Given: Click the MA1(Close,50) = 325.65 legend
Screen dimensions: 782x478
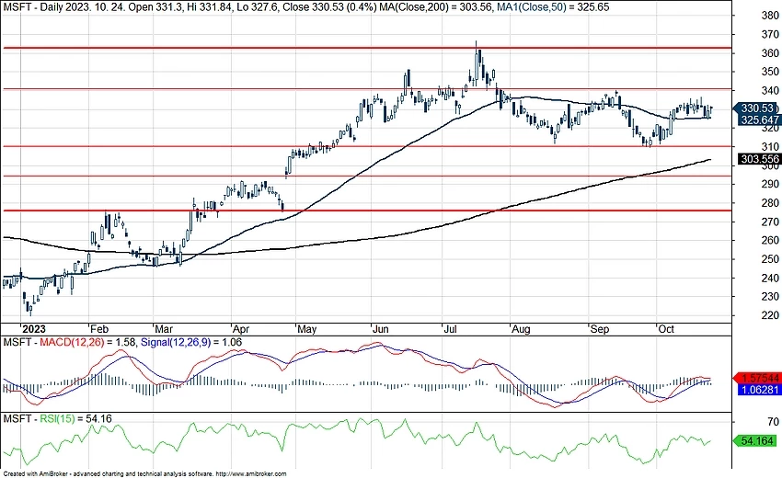Looking at the screenshot, I should [553, 7].
